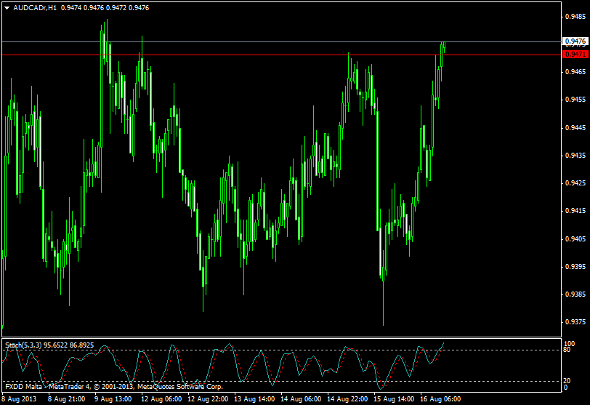Click the price scale value 0.9435

point(575,155)
